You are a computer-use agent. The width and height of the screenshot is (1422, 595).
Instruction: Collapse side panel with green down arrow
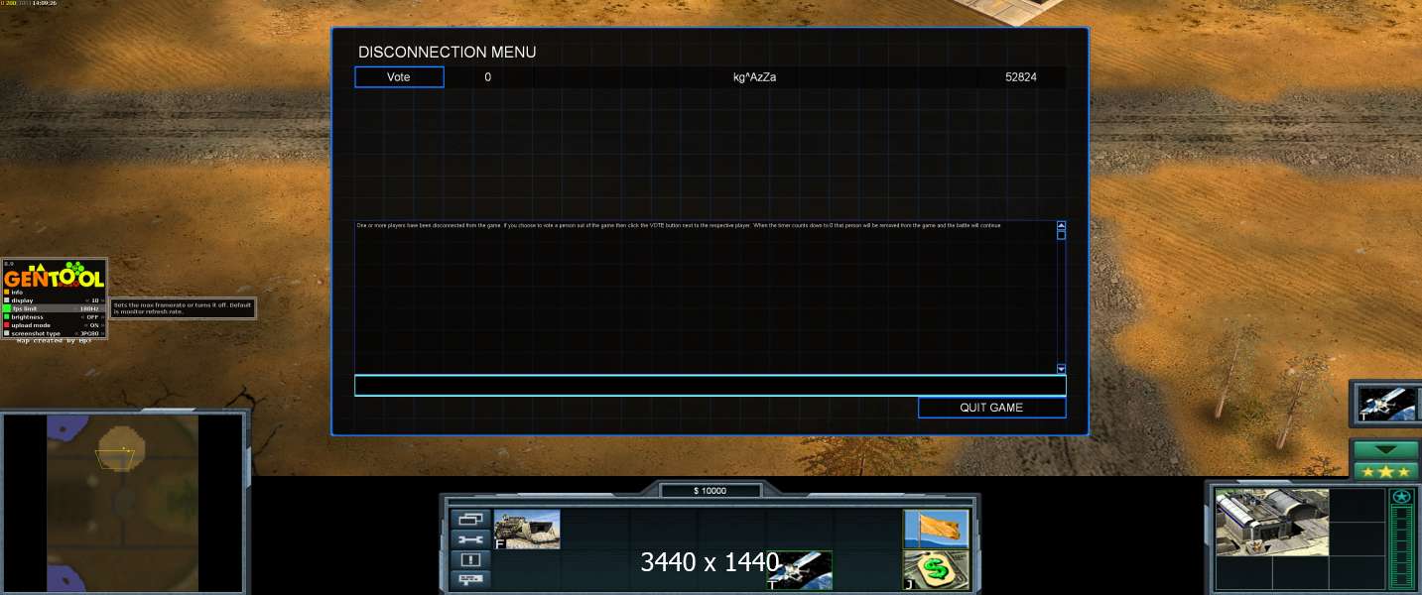pos(1384,449)
